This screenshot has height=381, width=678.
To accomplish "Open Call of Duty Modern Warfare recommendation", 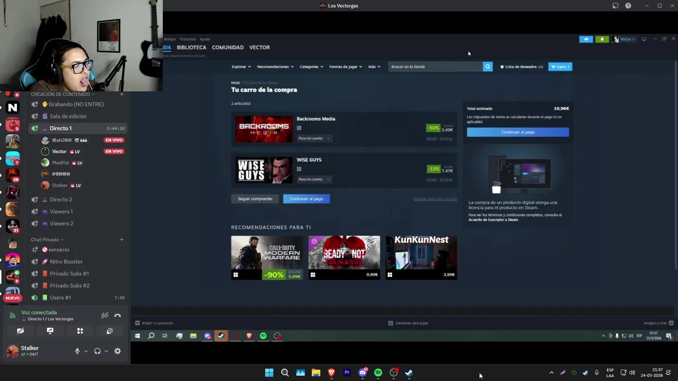I will click(267, 258).
